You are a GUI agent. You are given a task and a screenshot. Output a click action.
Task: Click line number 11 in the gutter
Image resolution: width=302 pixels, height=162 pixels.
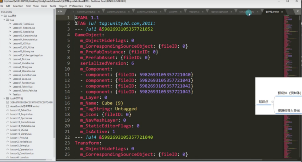(x=67, y=75)
